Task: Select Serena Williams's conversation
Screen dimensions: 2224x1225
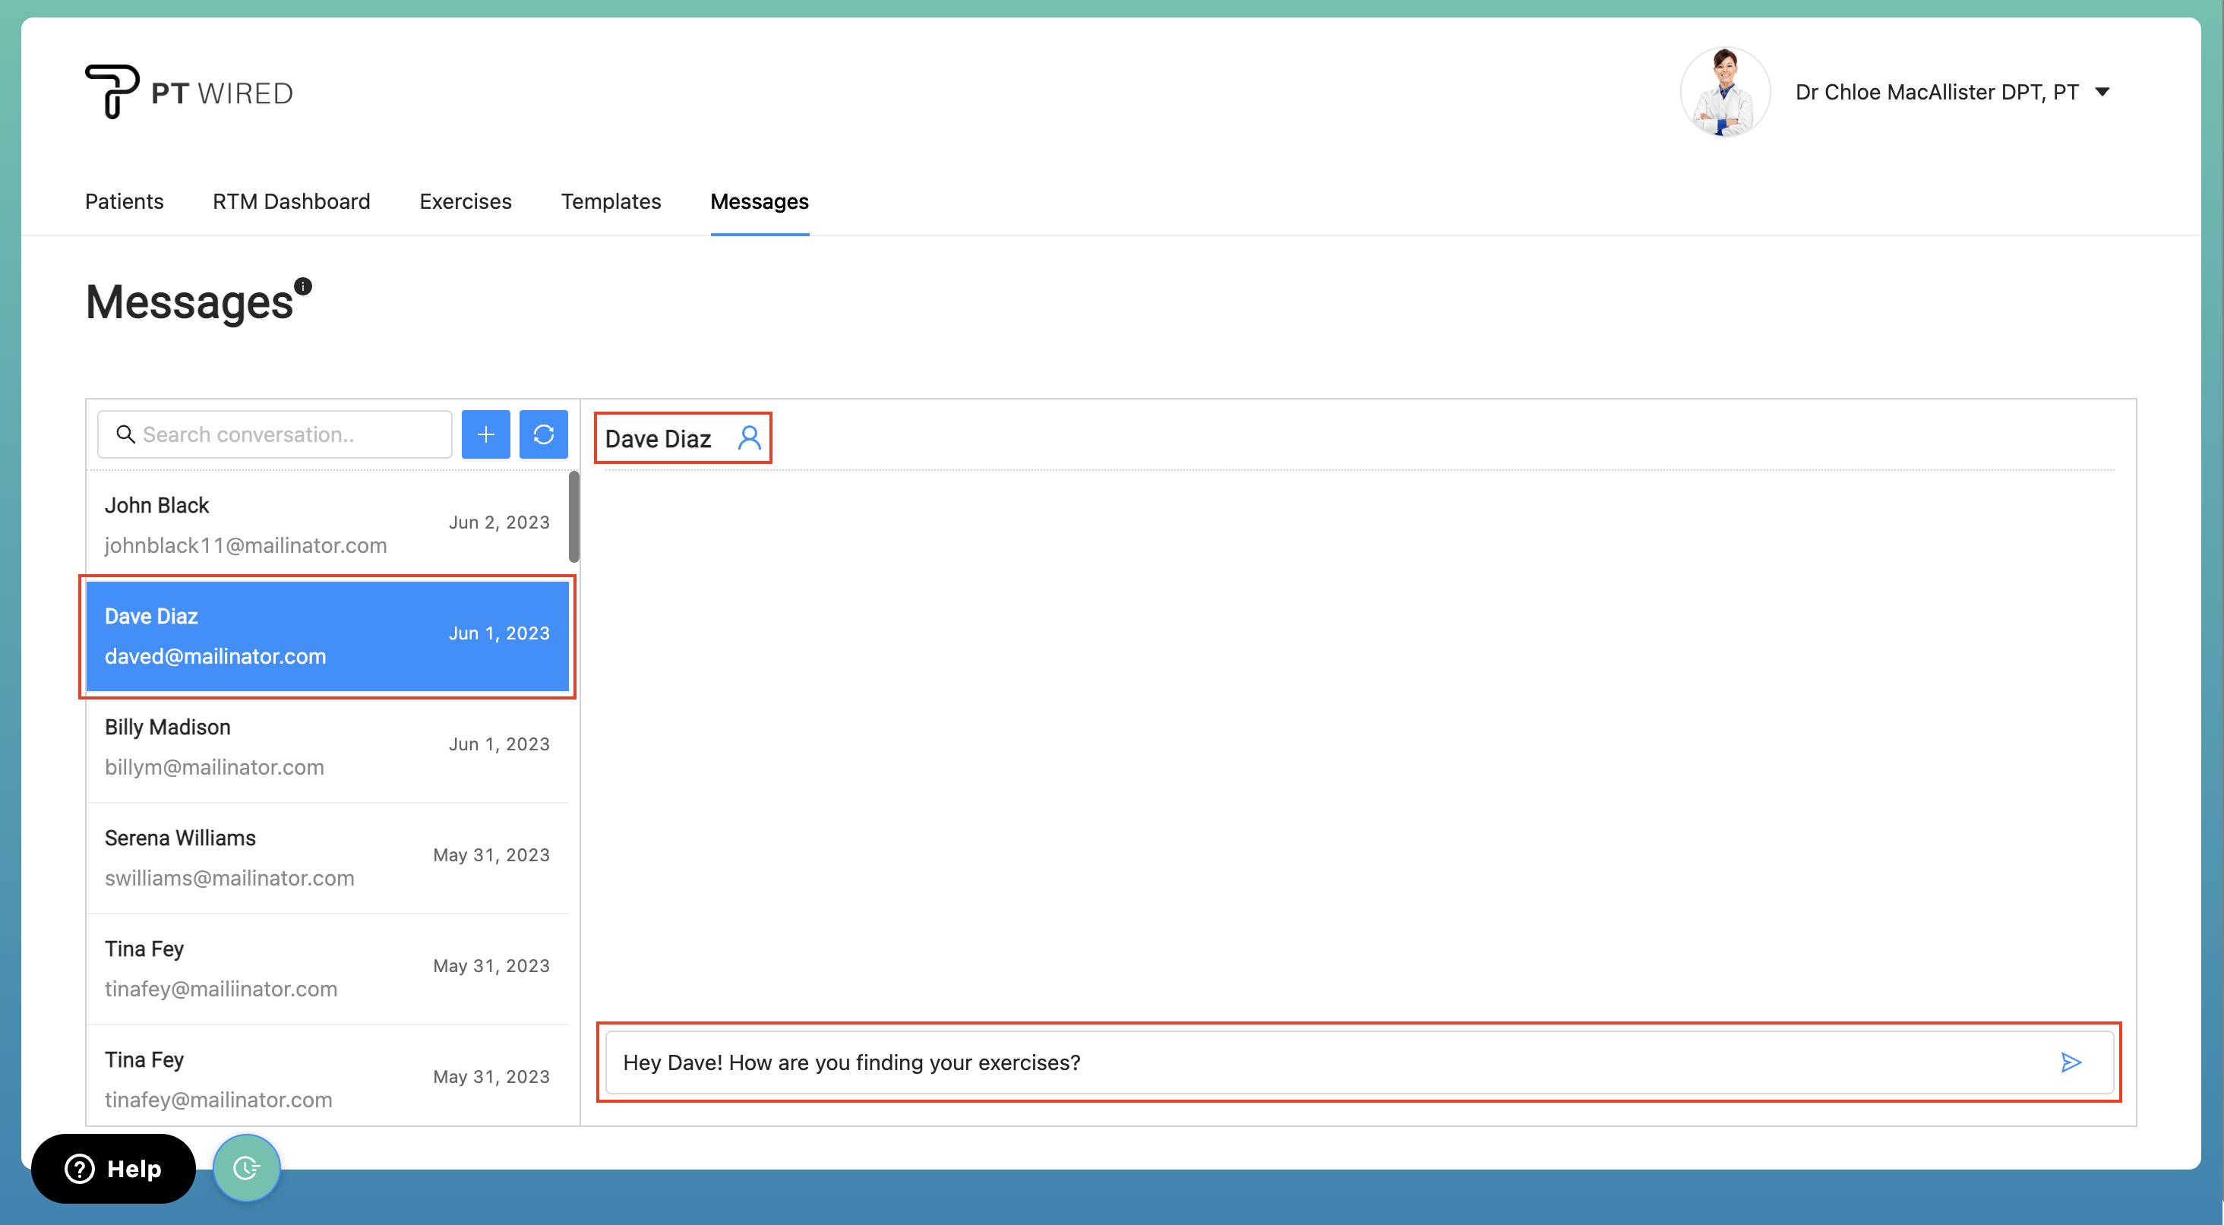Action: (328, 857)
